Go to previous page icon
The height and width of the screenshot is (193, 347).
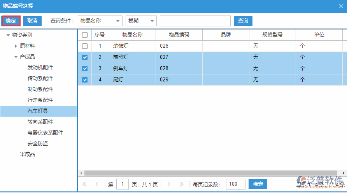coord(97,184)
